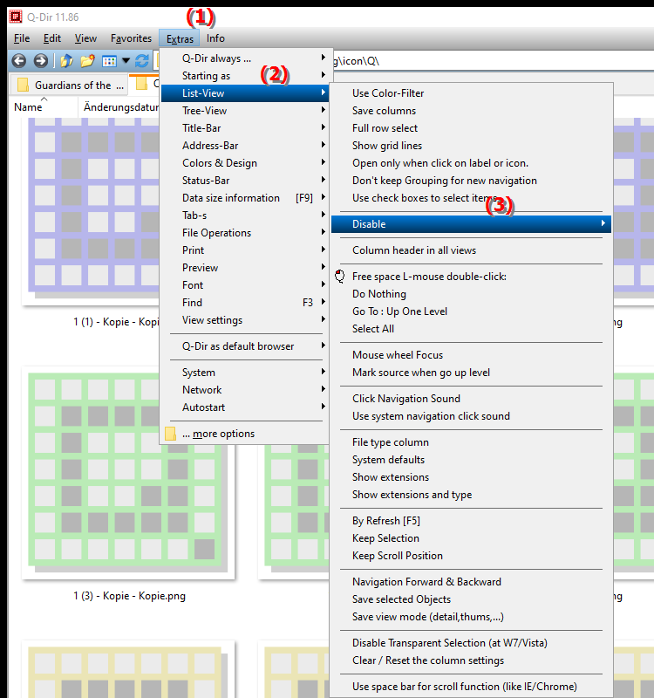Click the folder icon on Guardians tab
Viewport: 654px width, 698px height.
pos(23,85)
